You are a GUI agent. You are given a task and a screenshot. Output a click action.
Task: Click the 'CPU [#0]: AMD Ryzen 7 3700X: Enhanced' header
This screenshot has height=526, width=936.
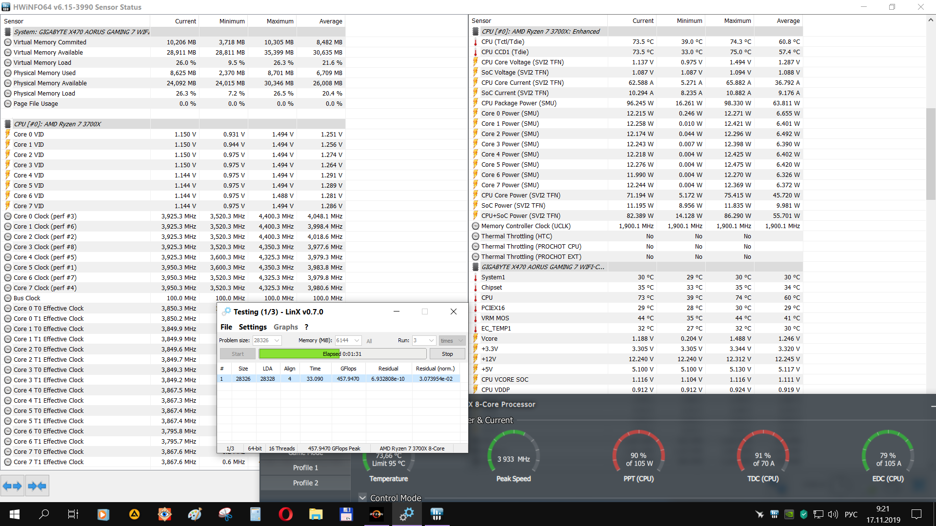[636, 32]
